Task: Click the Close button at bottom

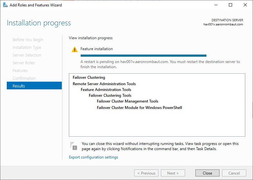Action: pos(207,173)
